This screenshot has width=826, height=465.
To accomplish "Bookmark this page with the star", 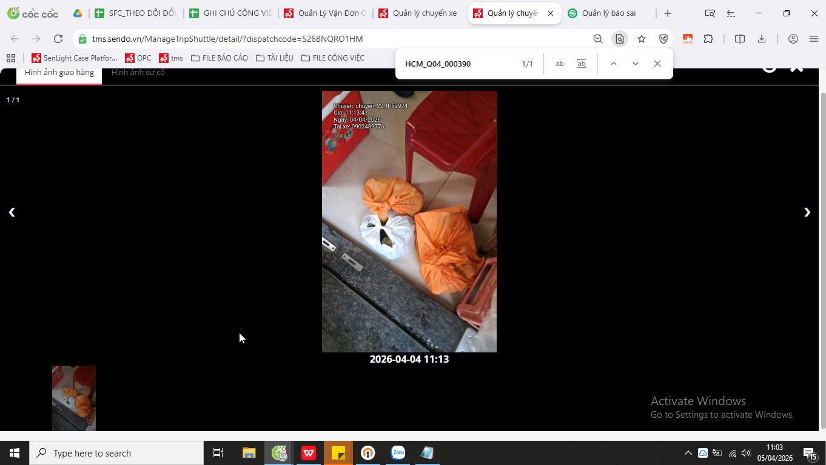I will pos(642,39).
